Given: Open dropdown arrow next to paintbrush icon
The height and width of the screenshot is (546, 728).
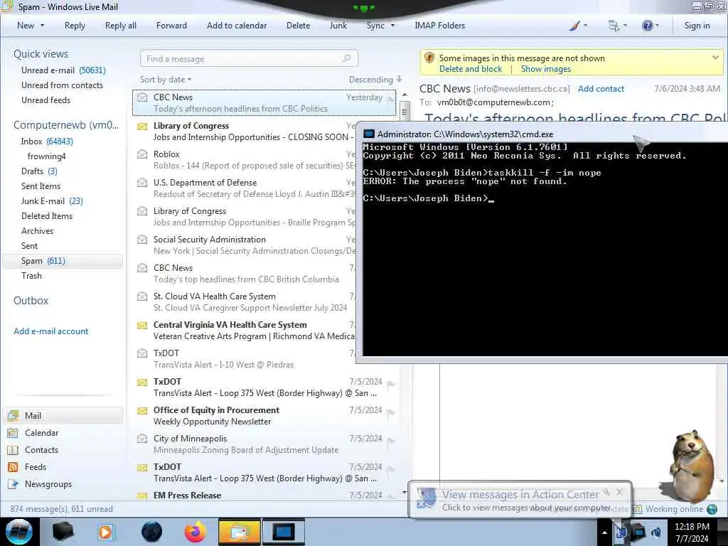Looking at the screenshot, I should 585,26.
